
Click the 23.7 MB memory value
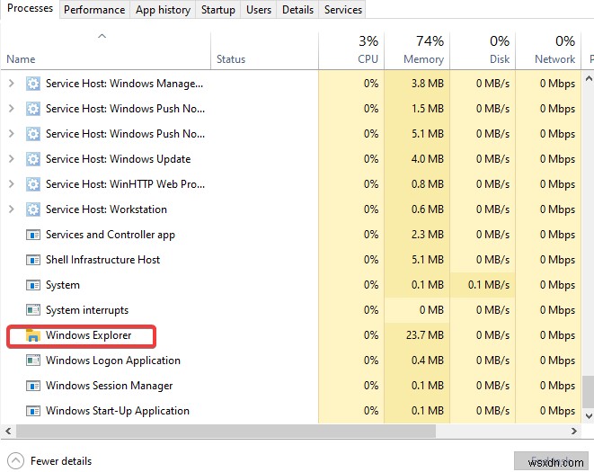click(x=425, y=335)
